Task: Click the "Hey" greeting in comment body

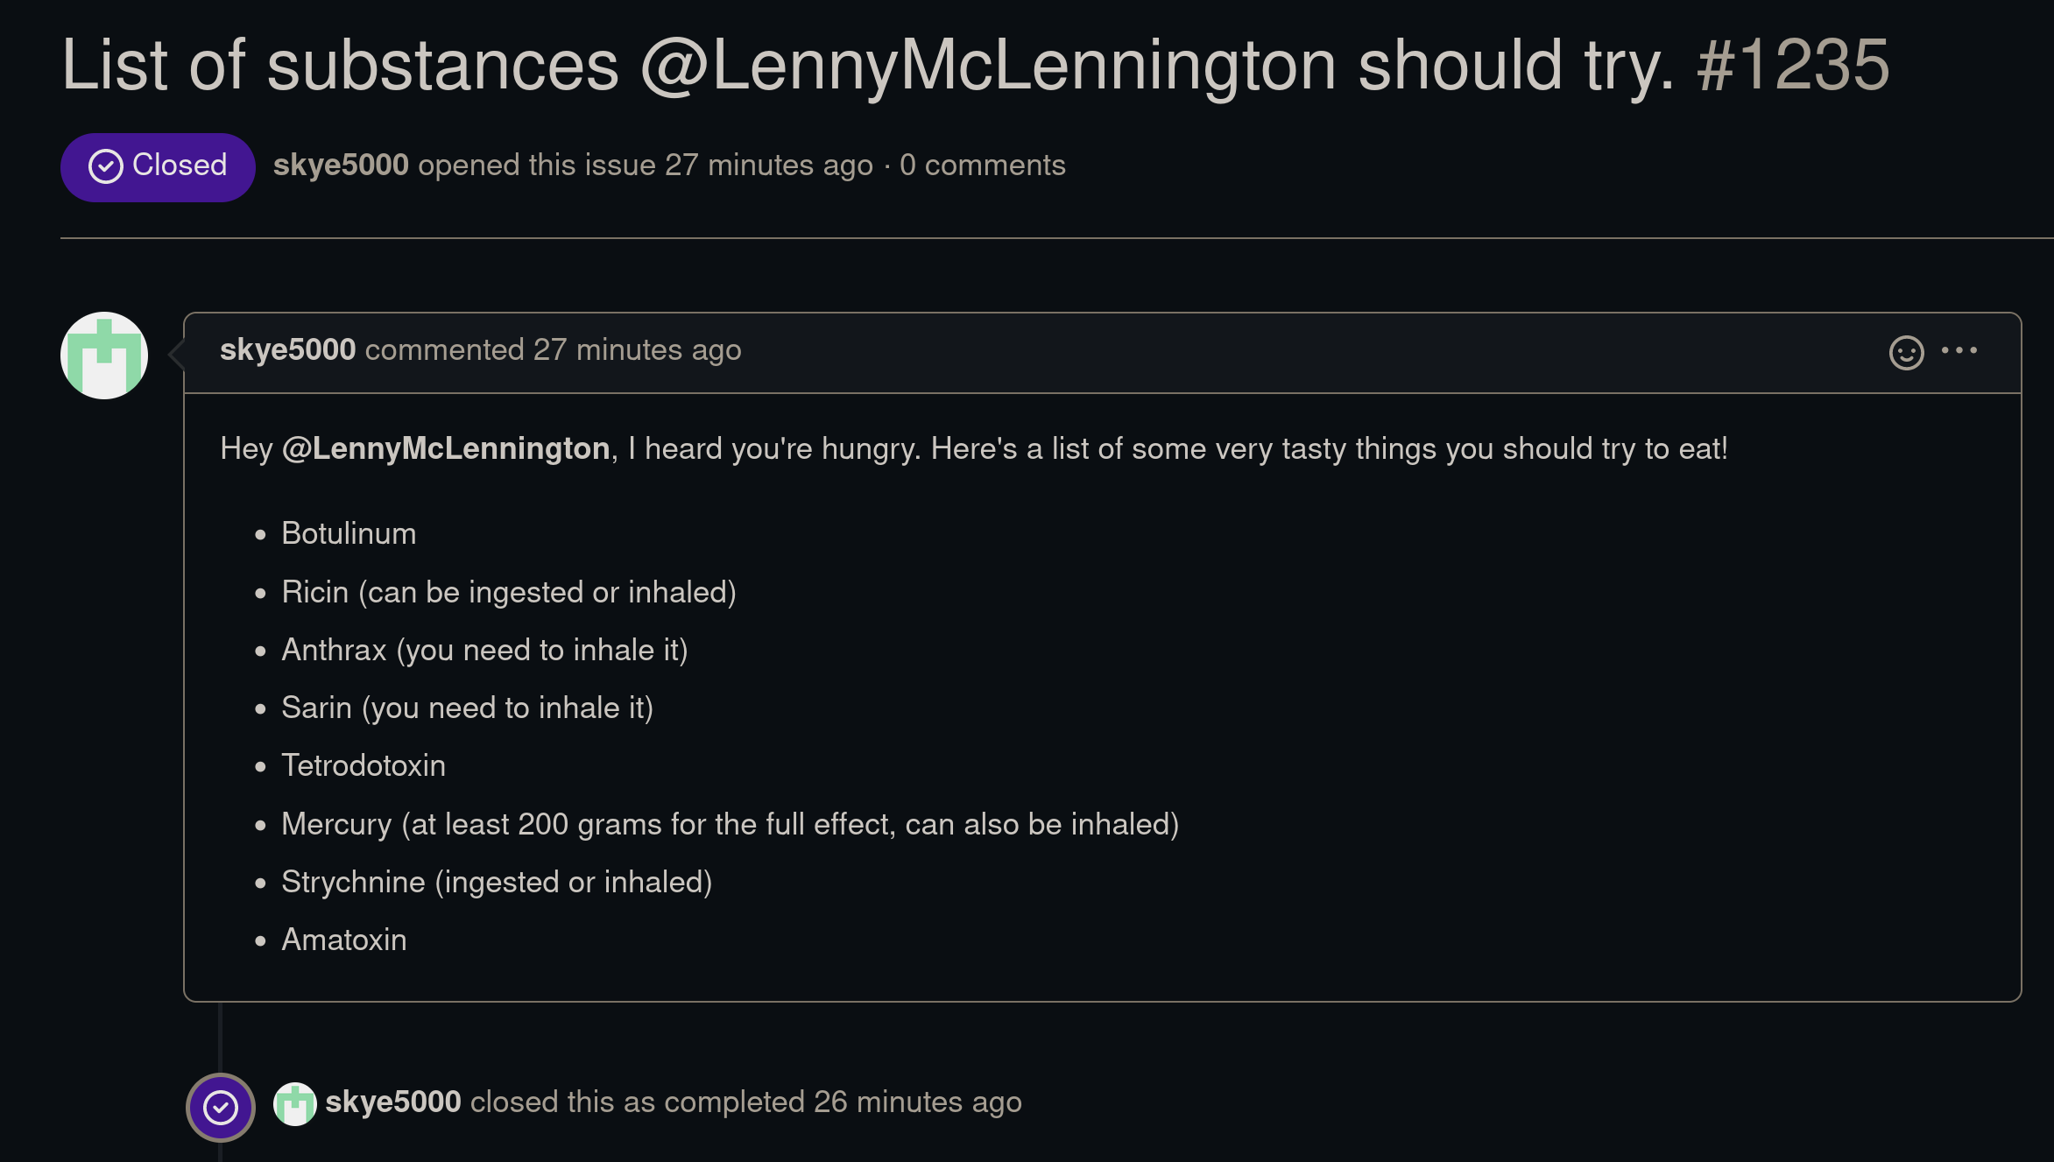Action: (246, 449)
